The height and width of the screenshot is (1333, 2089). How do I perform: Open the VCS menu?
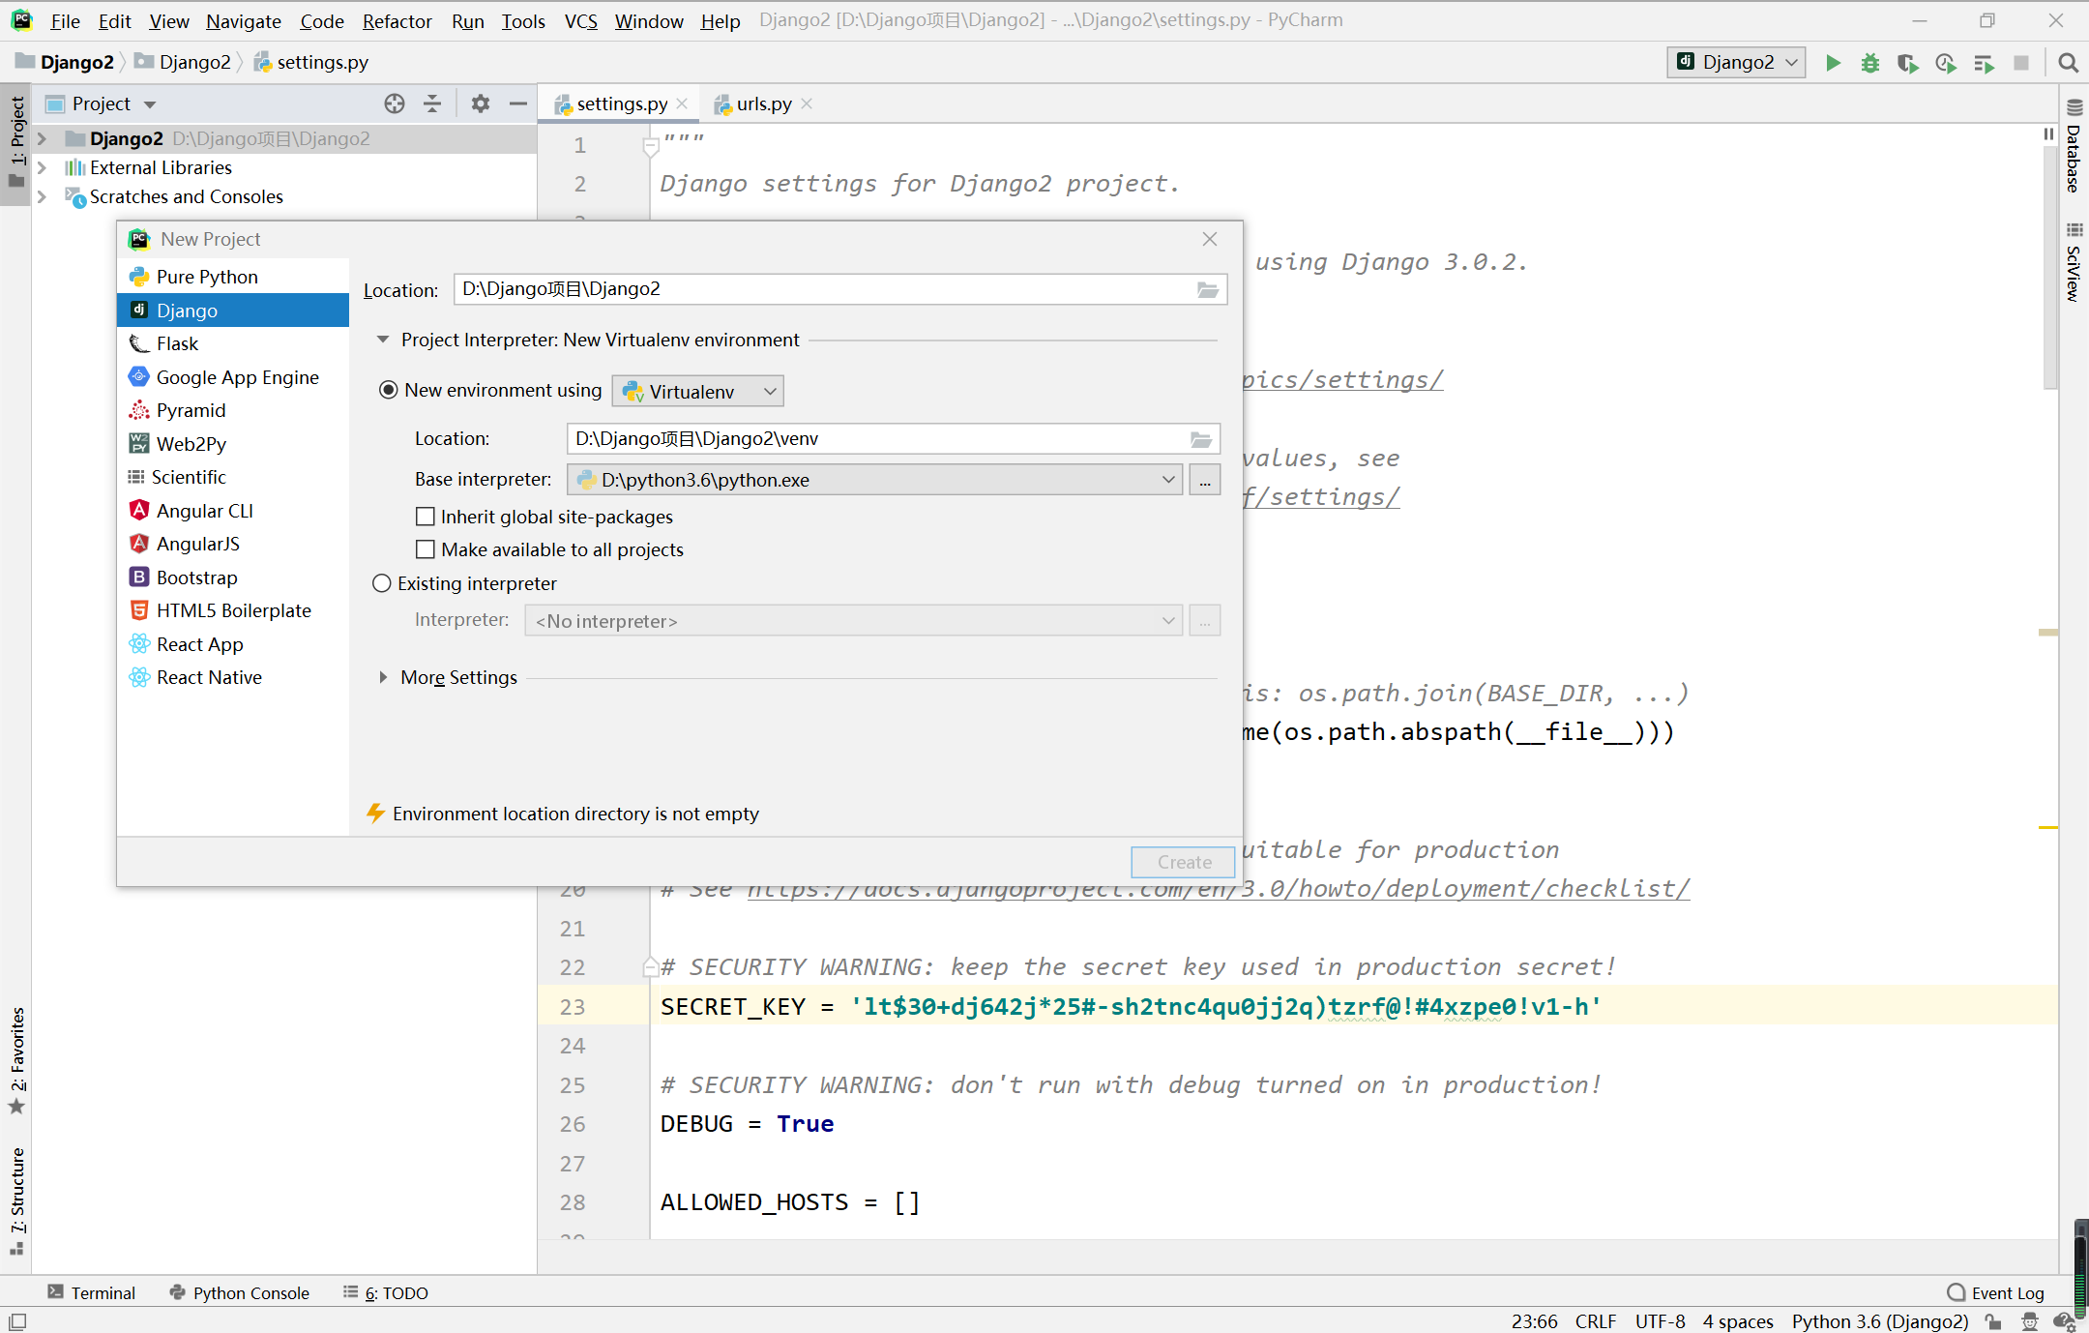pyautogui.click(x=580, y=20)
